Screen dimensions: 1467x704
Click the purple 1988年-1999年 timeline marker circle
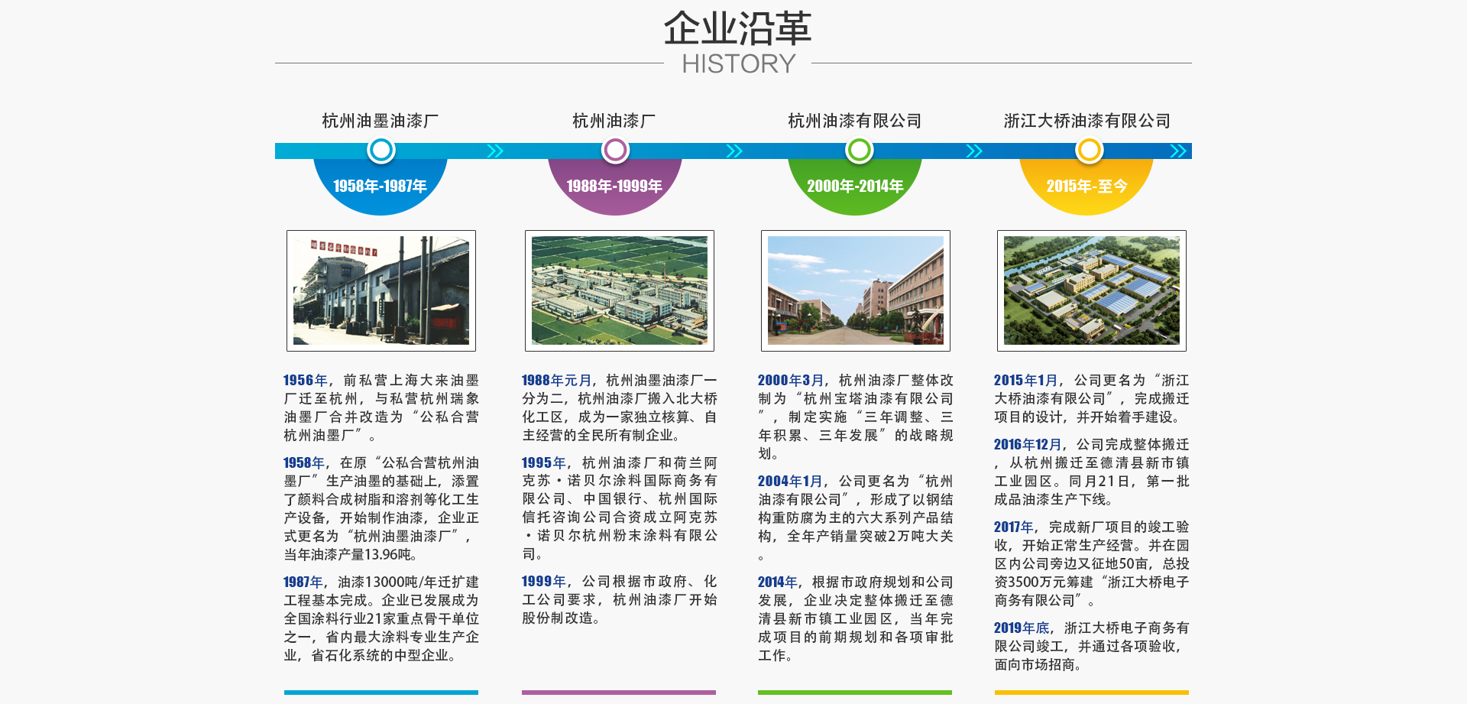tap(615, 151)
